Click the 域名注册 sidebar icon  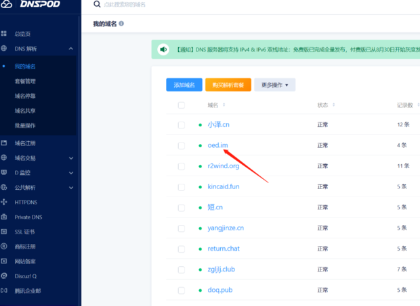coord(4,143)
